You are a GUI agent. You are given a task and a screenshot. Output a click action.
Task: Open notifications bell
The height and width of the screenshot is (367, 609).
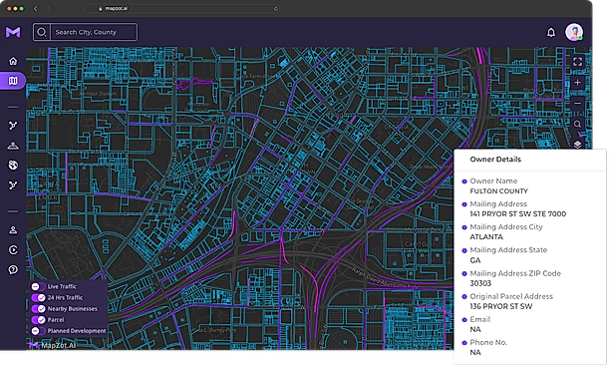(551, 32)
